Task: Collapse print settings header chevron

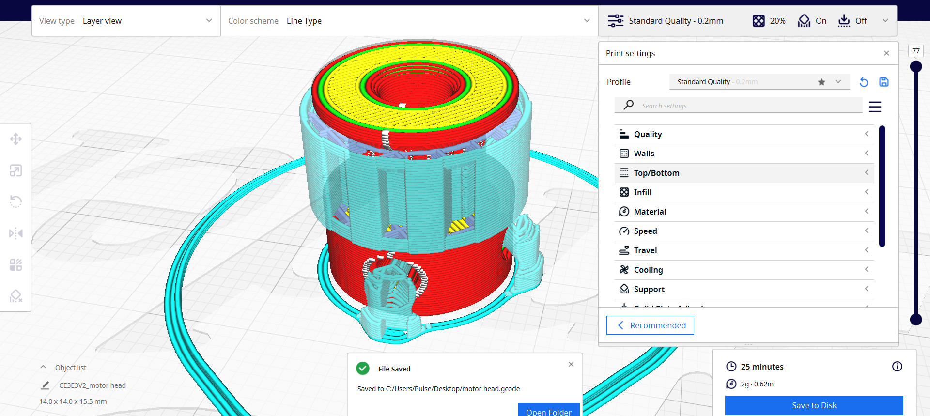Action: click(885, 21)
